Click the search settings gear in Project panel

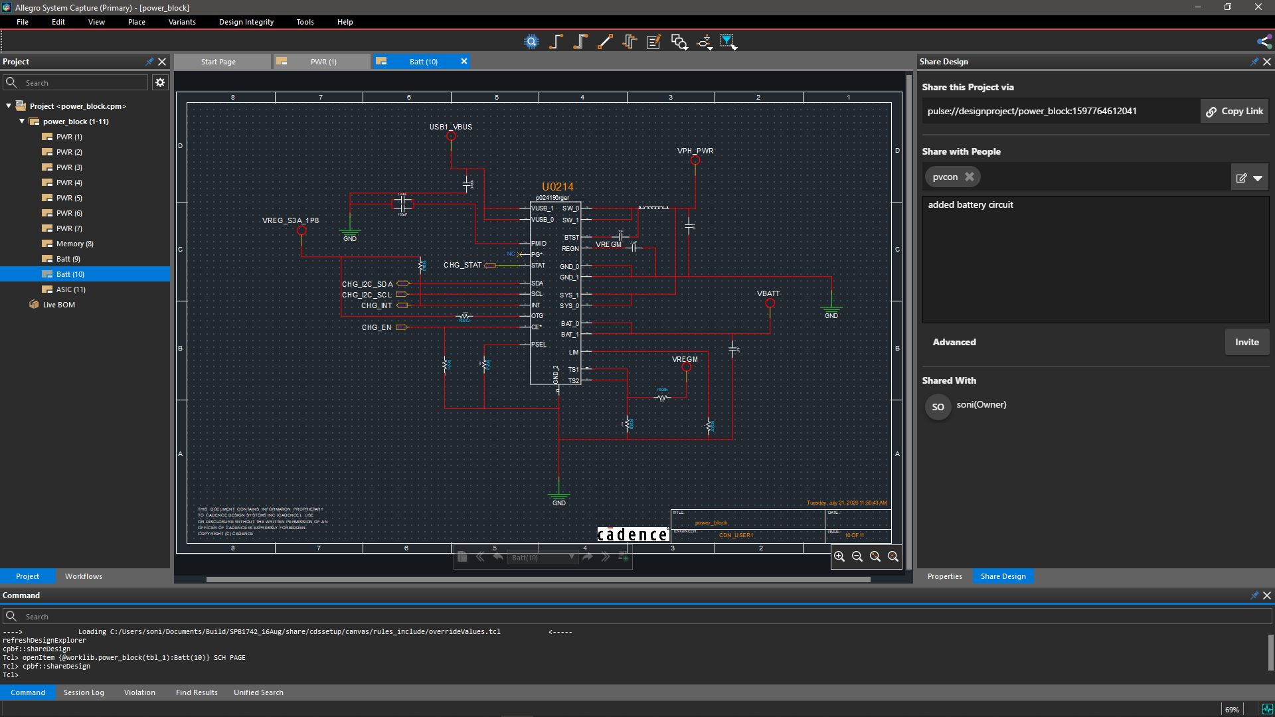click(x=159, y=82)
